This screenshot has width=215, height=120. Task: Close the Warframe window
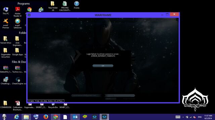click(174, 14)
